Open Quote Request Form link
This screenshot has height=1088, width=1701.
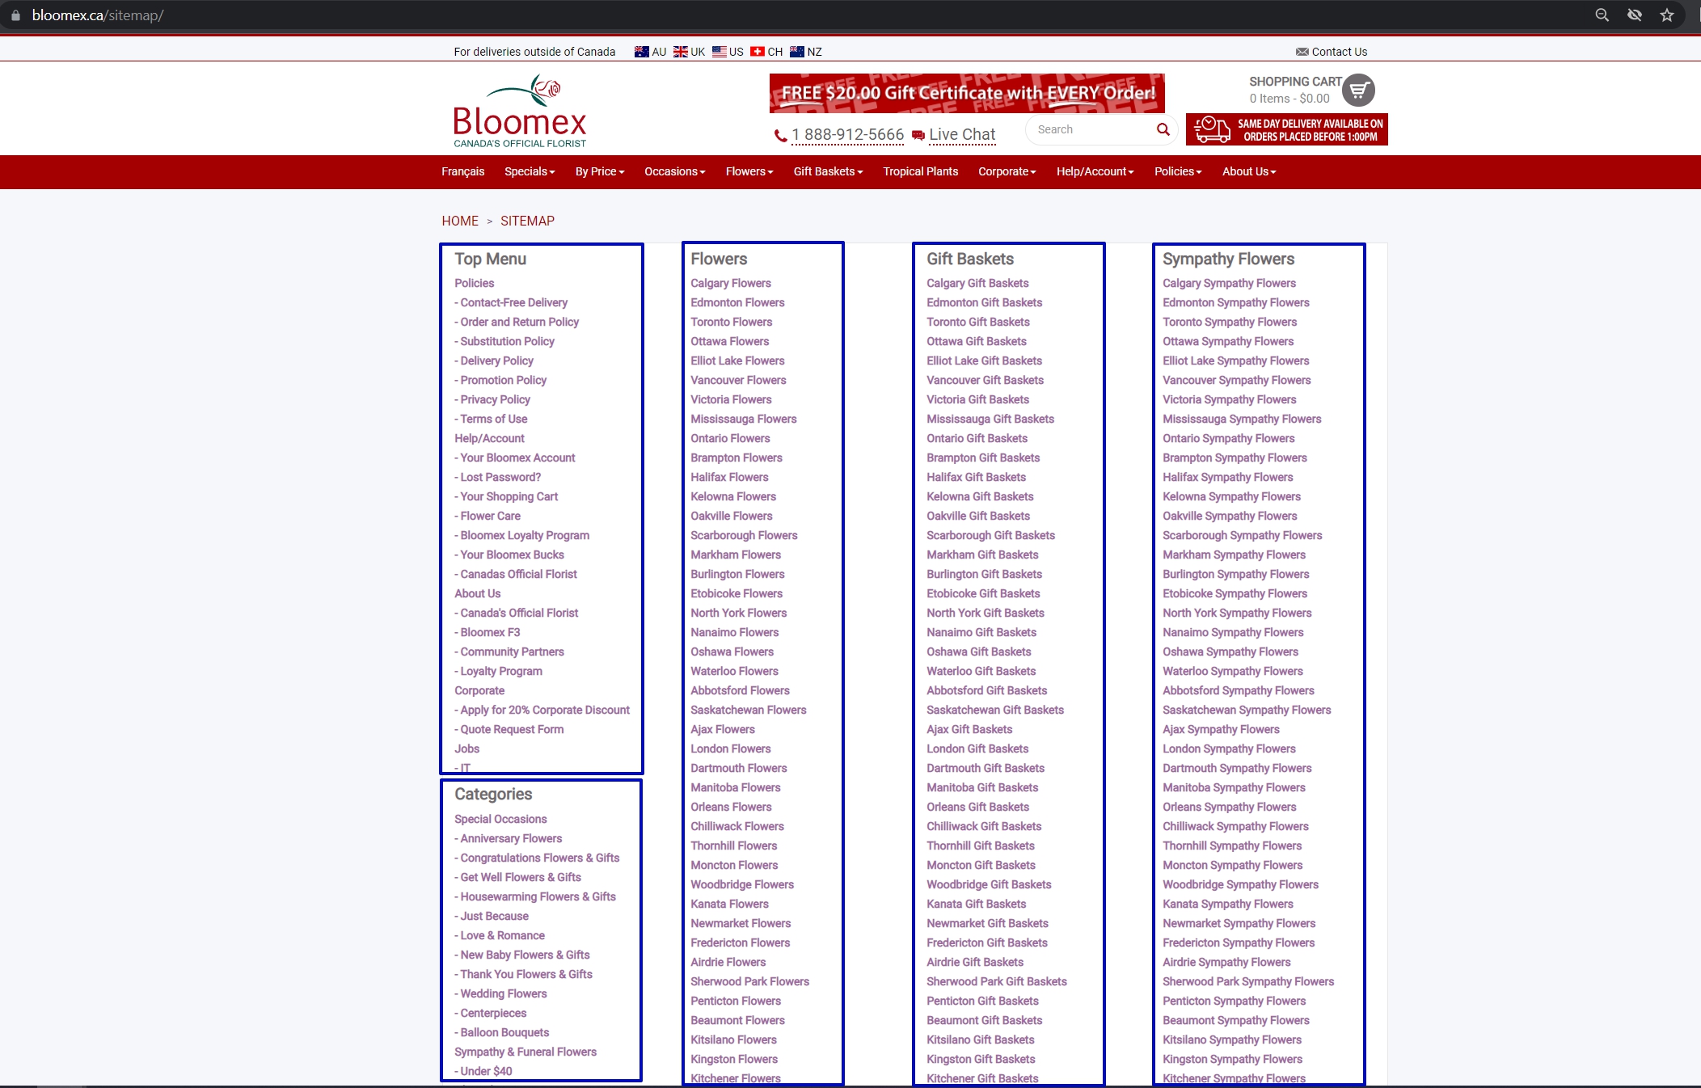click(x=512, y=729)
